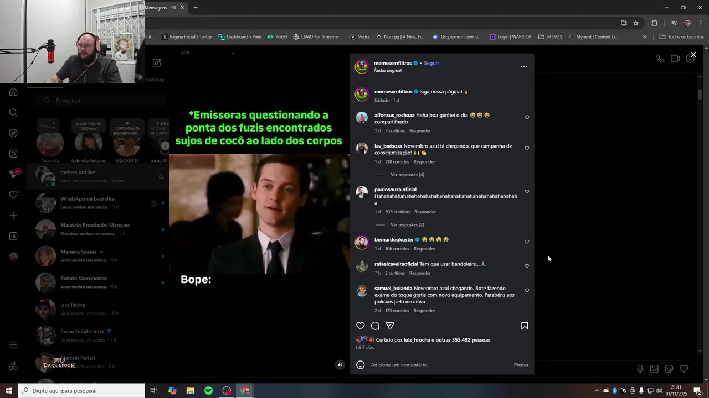Click the Create plus icon in the sidebar
Viewport: 709px width, 398px height.
pos(13,216)
